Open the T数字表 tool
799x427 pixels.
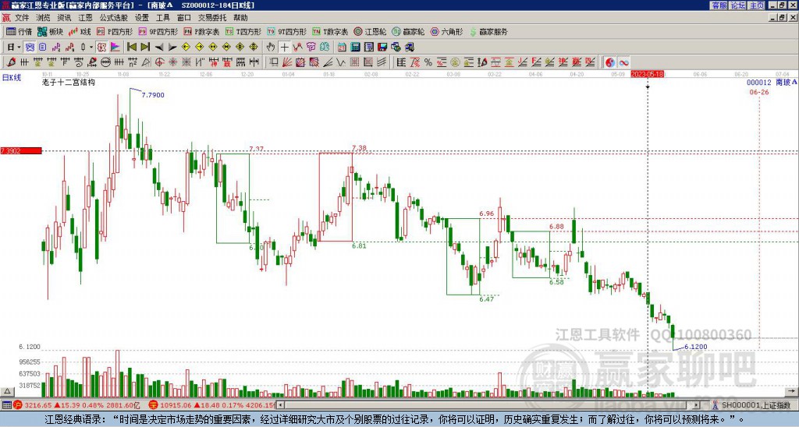point(330,31)
